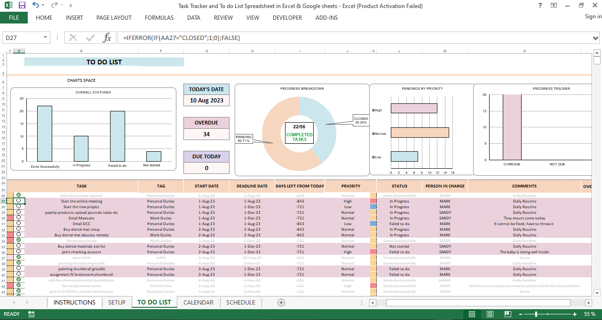Click macro recording icon in status bar
Viewport: 602px width, 320px height.
[31, 314]
